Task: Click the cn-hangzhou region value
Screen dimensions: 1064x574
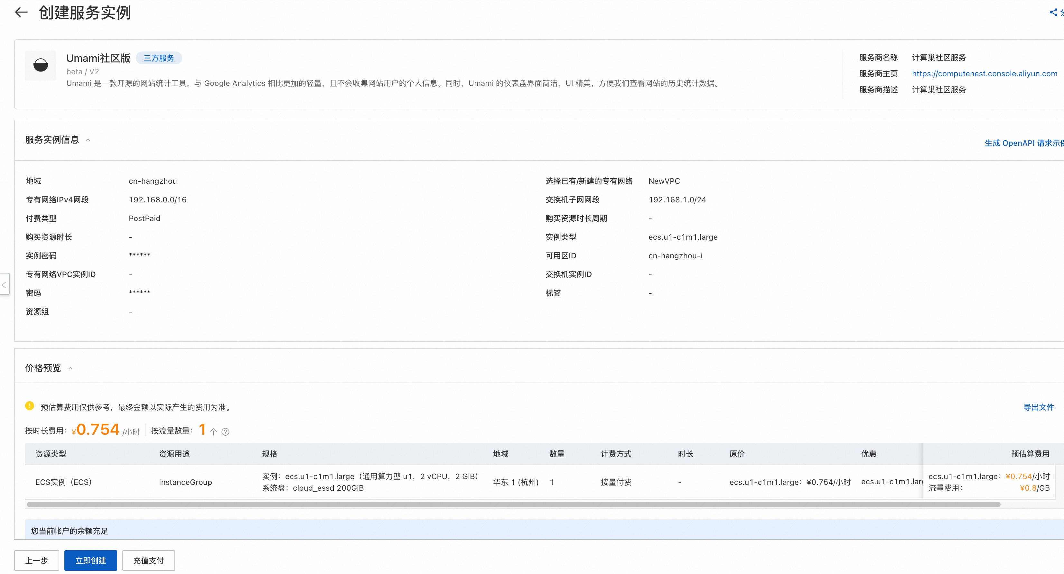Action: [153, 181]
